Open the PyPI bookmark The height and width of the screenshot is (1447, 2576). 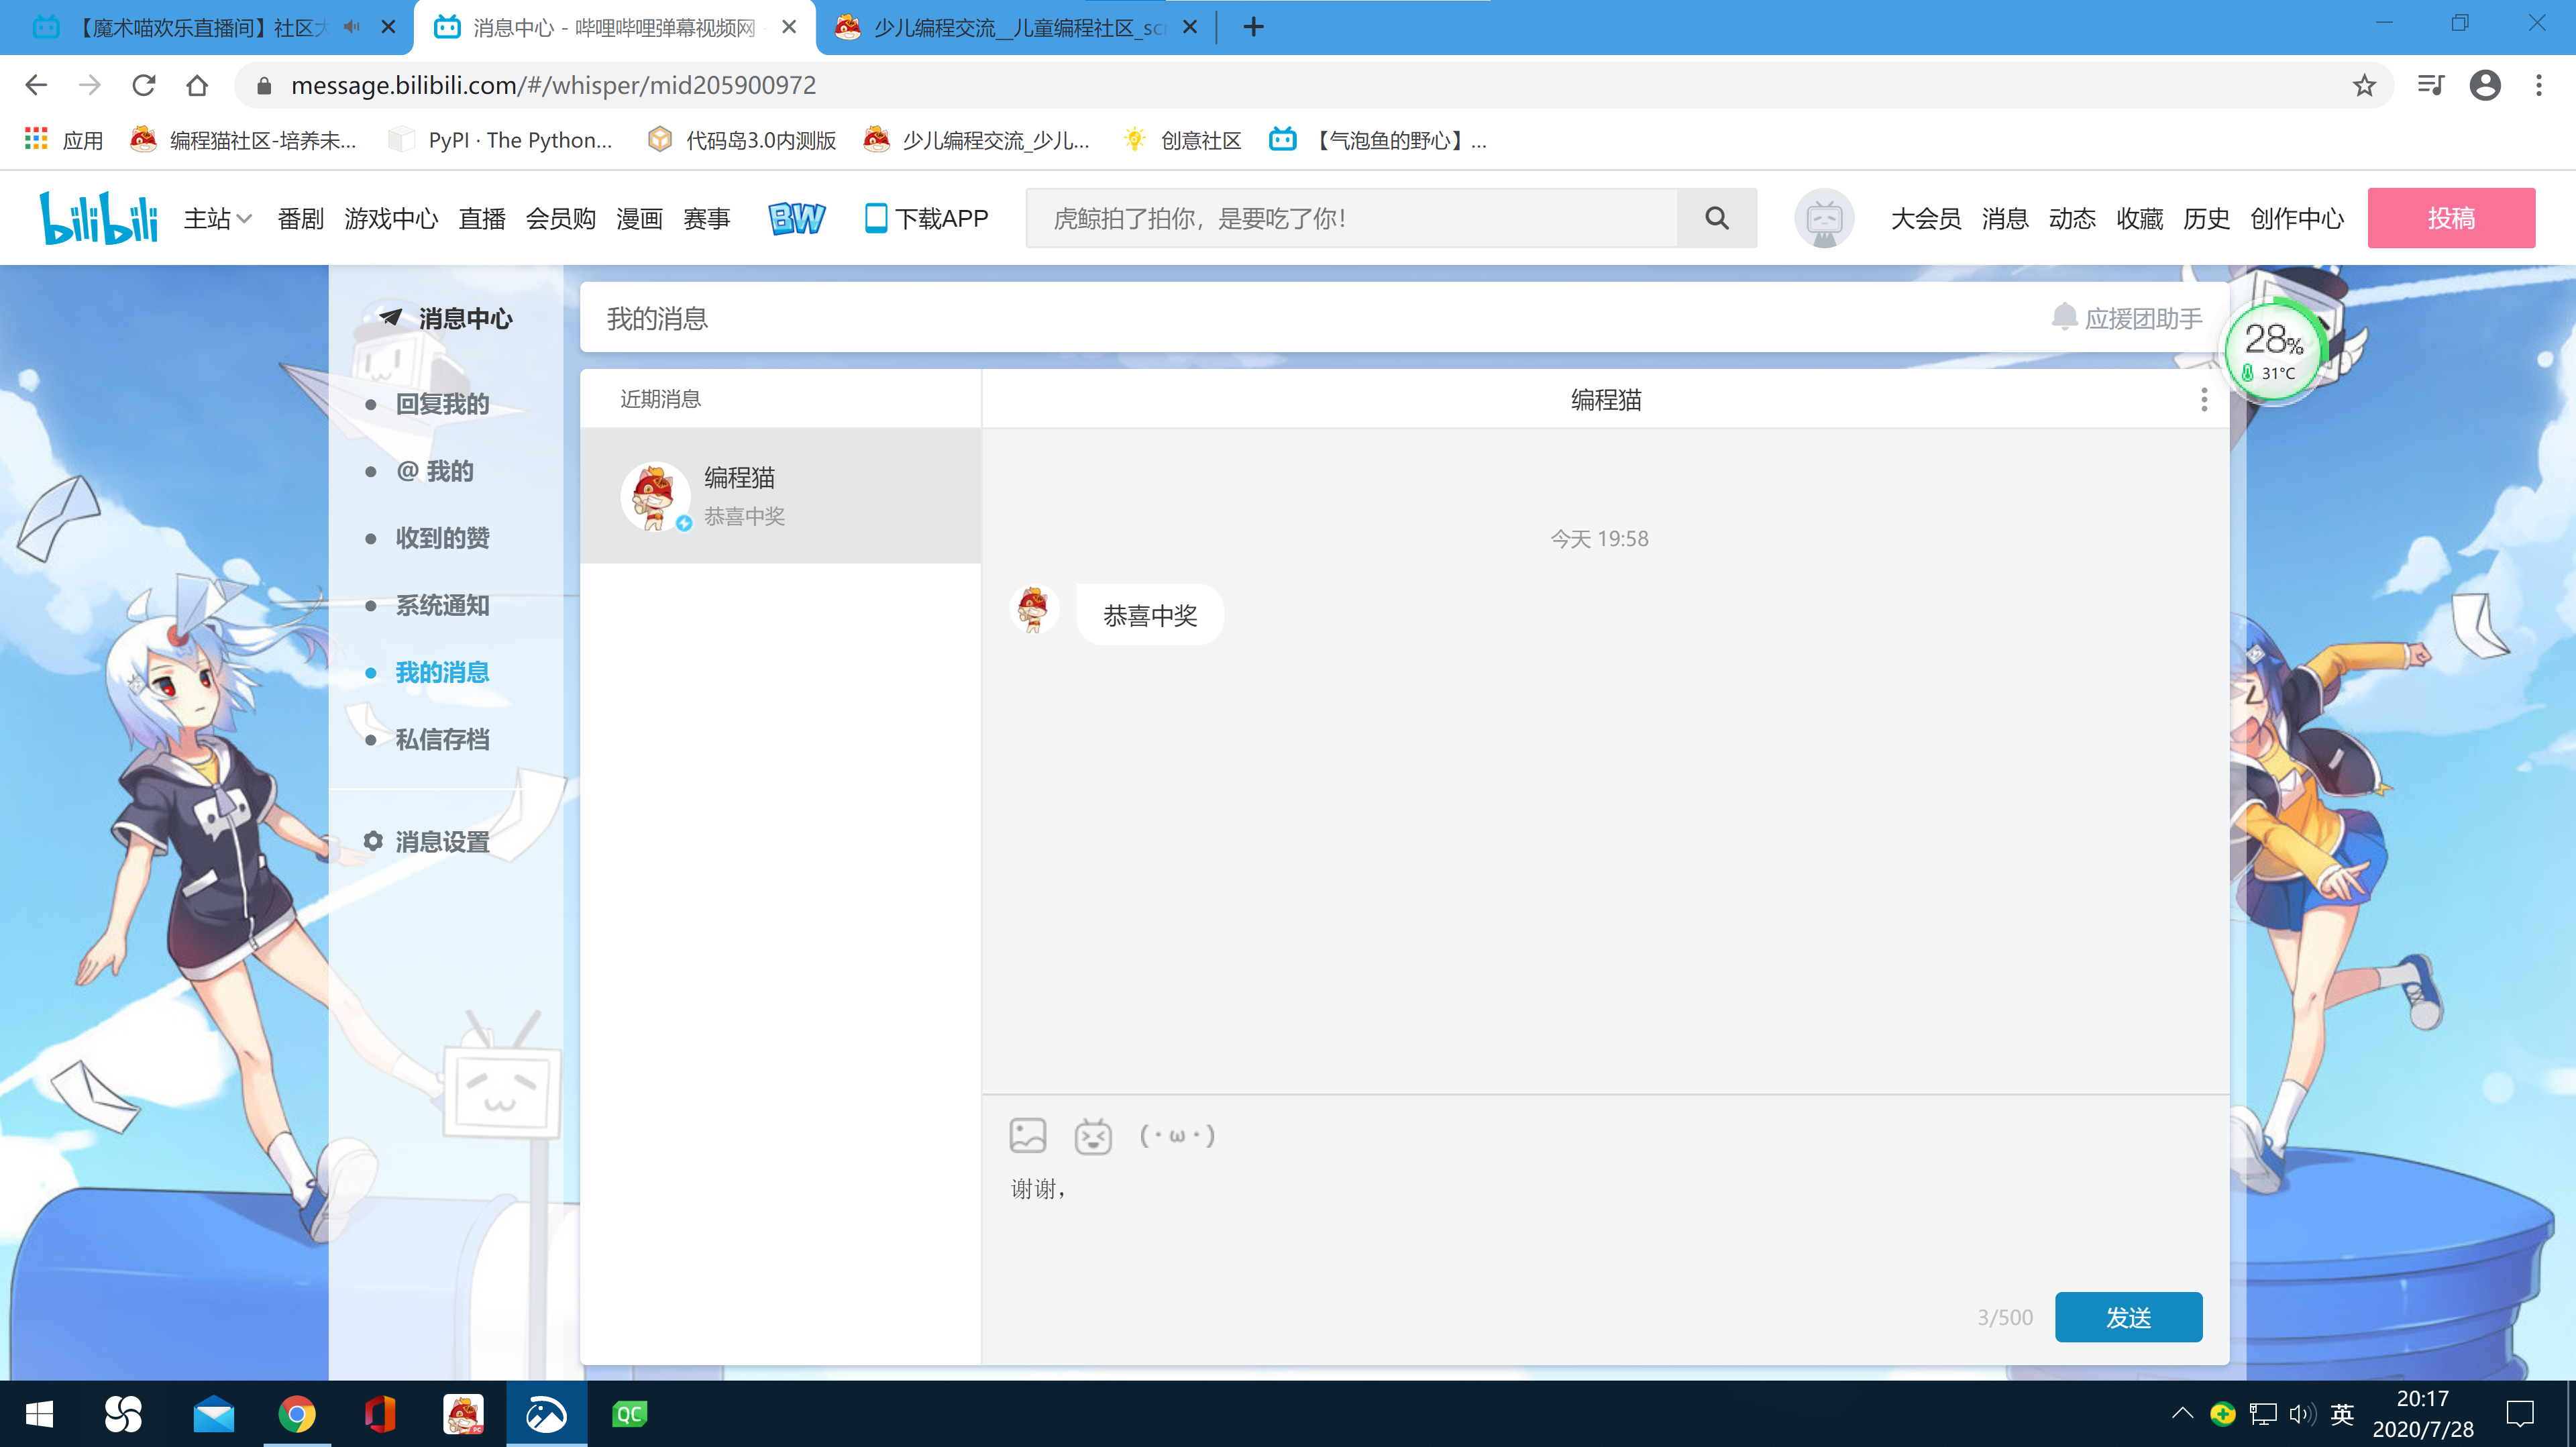(x=500, y=140)
